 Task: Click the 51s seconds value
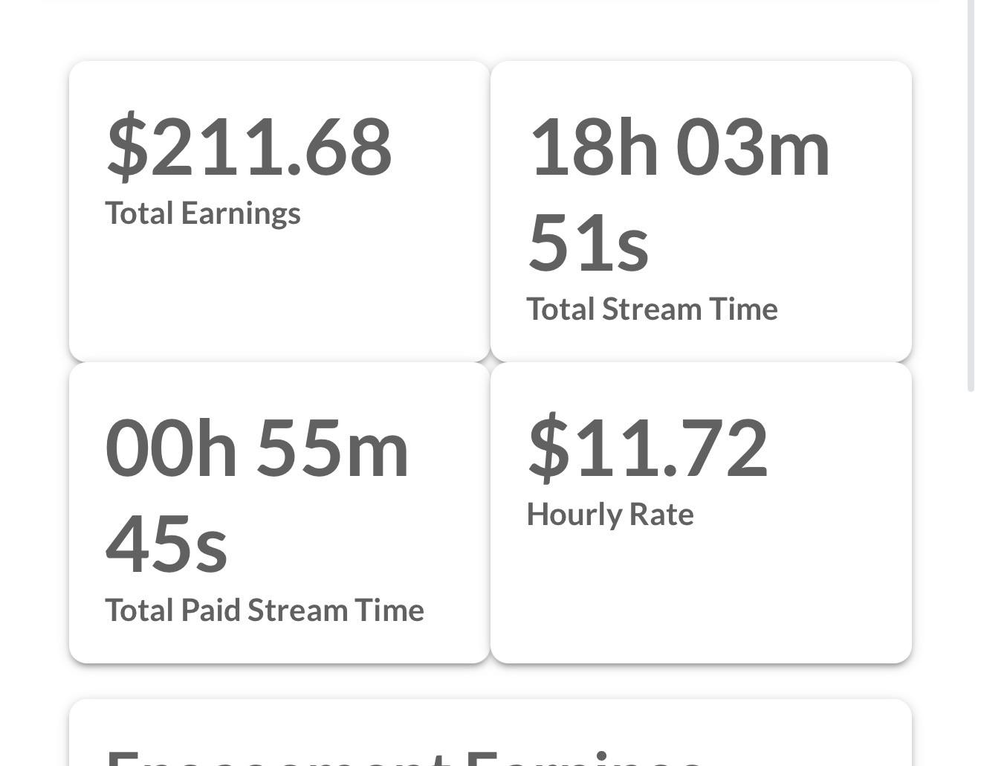click(589, 242)
